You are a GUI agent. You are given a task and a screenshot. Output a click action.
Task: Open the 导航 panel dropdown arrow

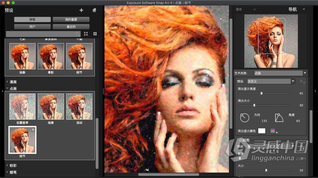(304, 9)
